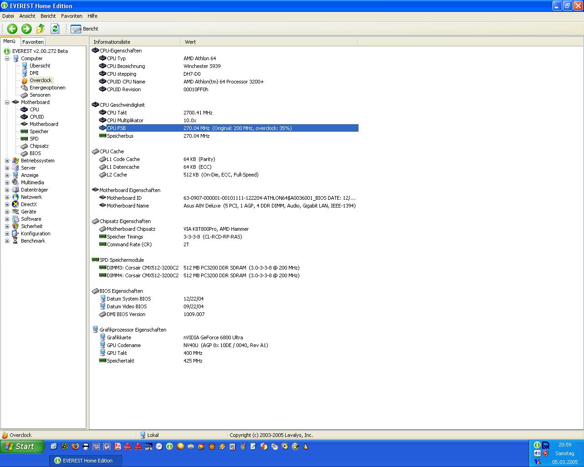Click the Motherboard Chipsatz row

point(228,229)
